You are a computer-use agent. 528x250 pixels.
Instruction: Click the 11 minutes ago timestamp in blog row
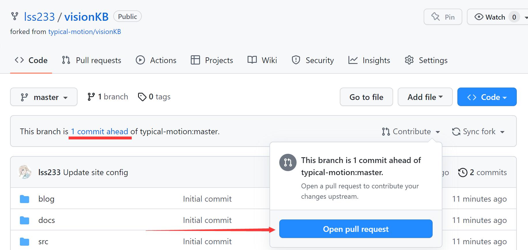tap(479, 199)
